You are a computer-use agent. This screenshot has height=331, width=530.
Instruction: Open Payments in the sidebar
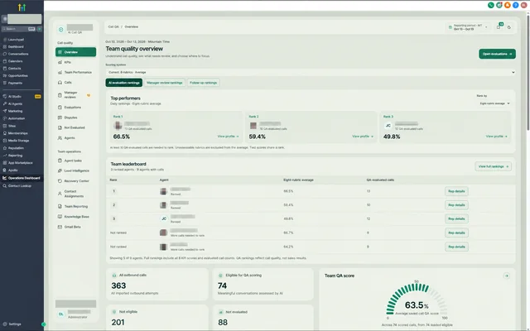tap(15, 83)
